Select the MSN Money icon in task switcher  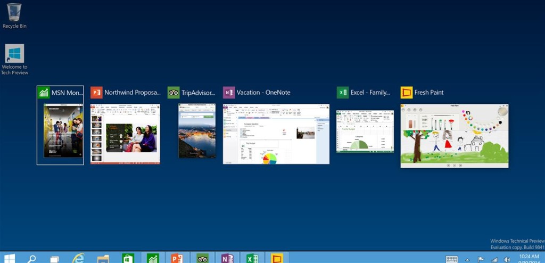point(44,93)
